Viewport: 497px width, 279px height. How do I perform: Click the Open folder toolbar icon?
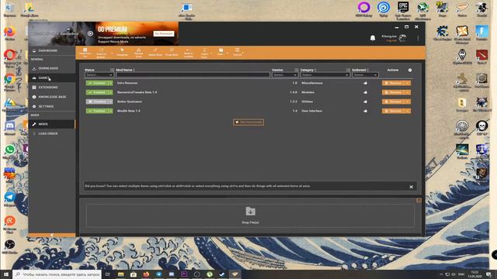(x=221, y=52)
